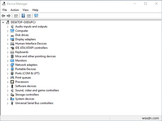The image size is (162, 121).
Task: Click the Software devices icon
Action: click(12, 86)
